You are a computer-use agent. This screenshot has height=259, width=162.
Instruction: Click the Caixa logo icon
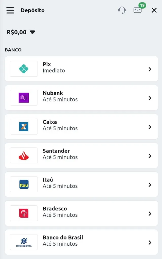pyautogui.click(x=24, y=126)
